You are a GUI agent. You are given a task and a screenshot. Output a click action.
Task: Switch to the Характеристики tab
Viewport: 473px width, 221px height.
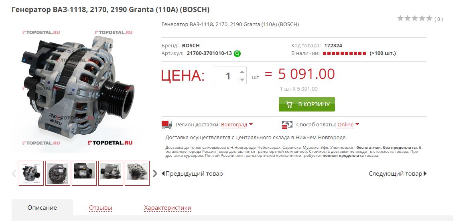pos(167,208)
